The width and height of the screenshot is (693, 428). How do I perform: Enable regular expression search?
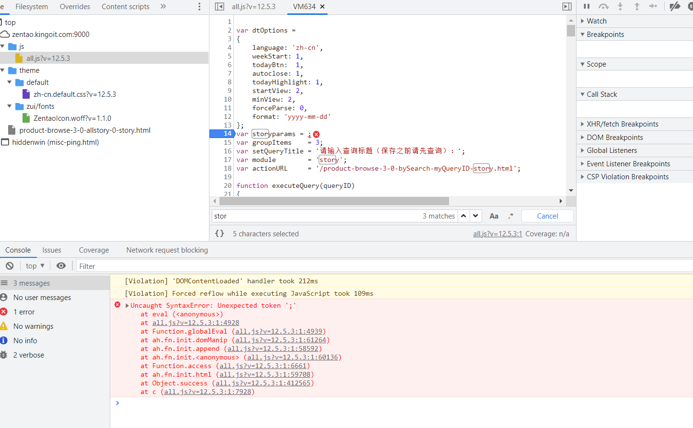(x=511, y=216)
